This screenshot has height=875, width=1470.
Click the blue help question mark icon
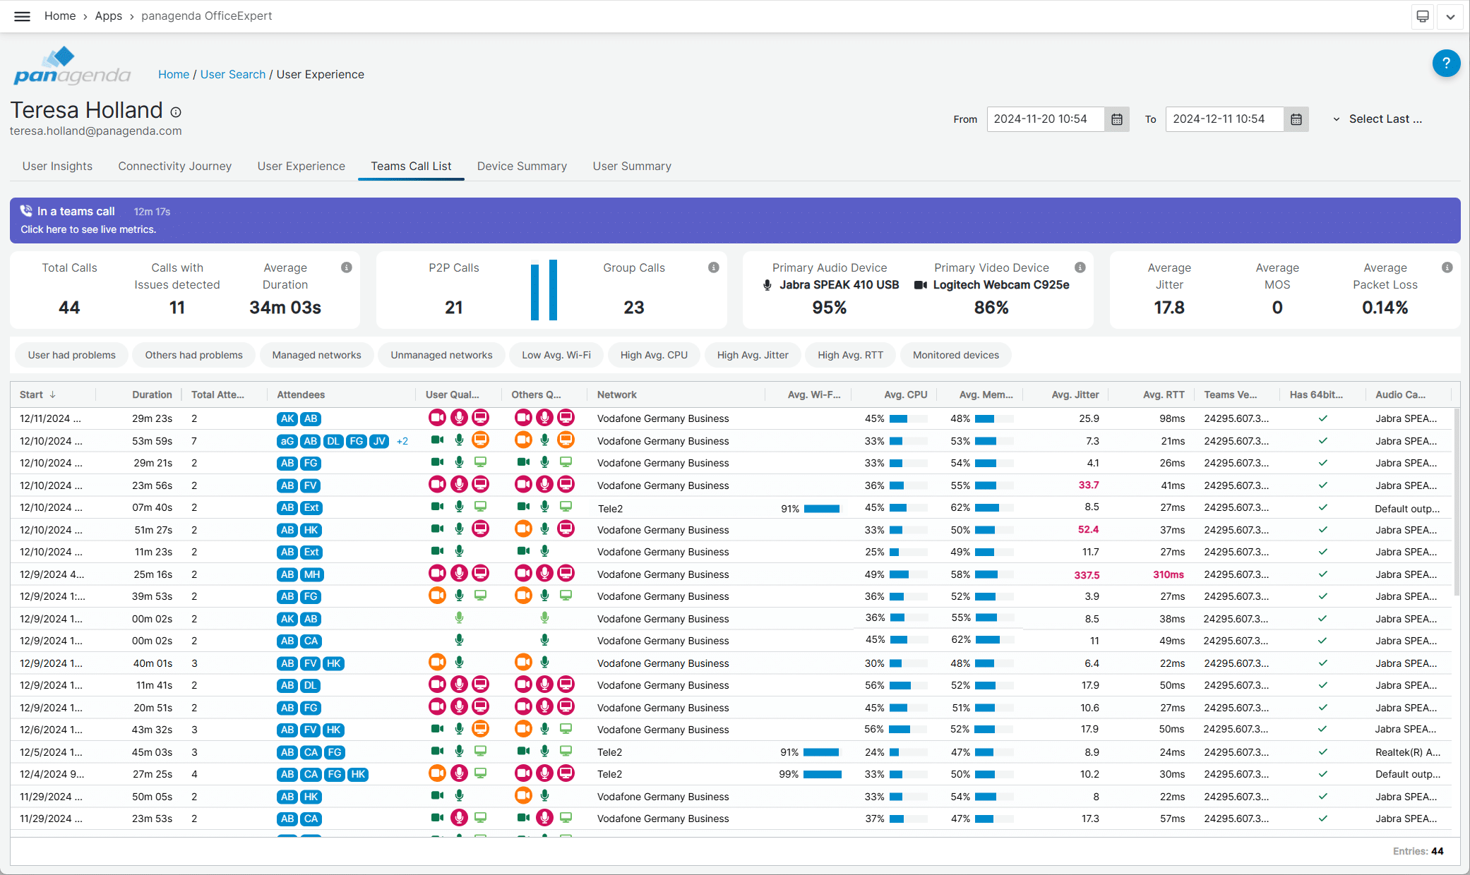pos(1445,64)
